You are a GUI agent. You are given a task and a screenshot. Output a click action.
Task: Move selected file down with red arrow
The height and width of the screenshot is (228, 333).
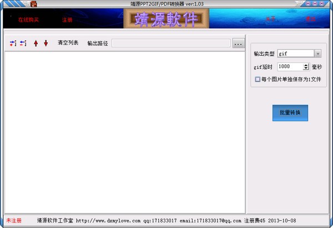coord(46,43)
